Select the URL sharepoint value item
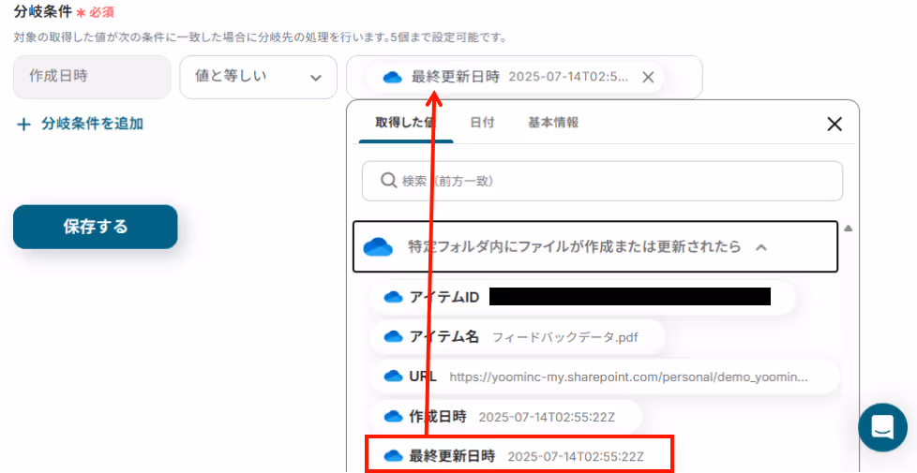The height and width of the screenshot is (473, 917). tap(604, 377)
